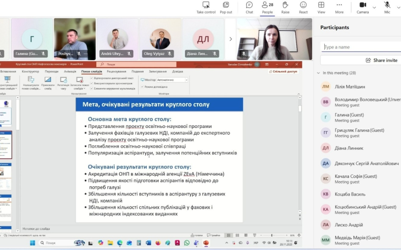Click the Share invite button
401x250 pixels.
[361, 60]
